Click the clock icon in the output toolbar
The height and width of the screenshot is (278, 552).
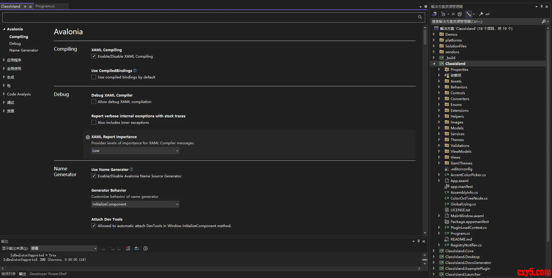[146, 248]
